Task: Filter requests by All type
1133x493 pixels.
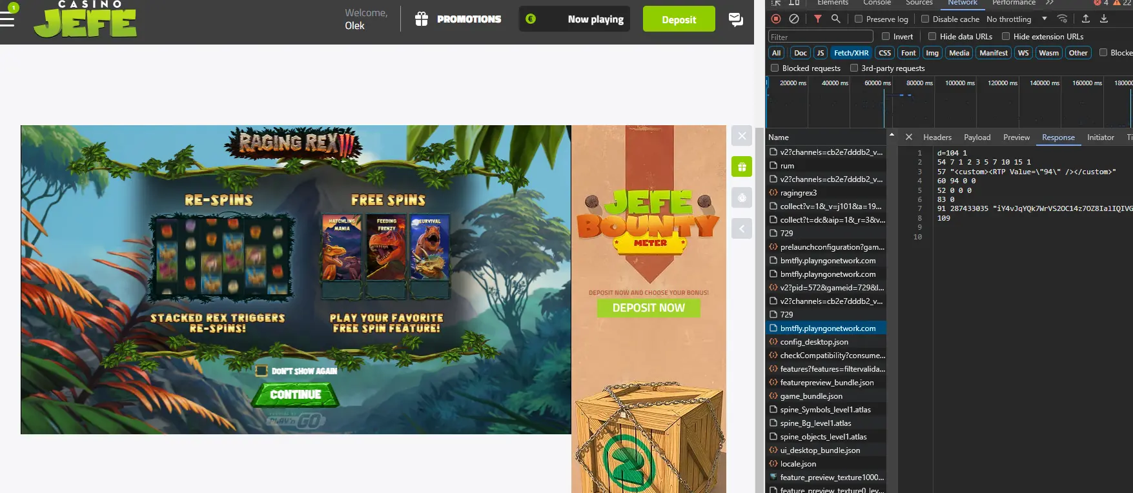Action: (x=776, y=53)
